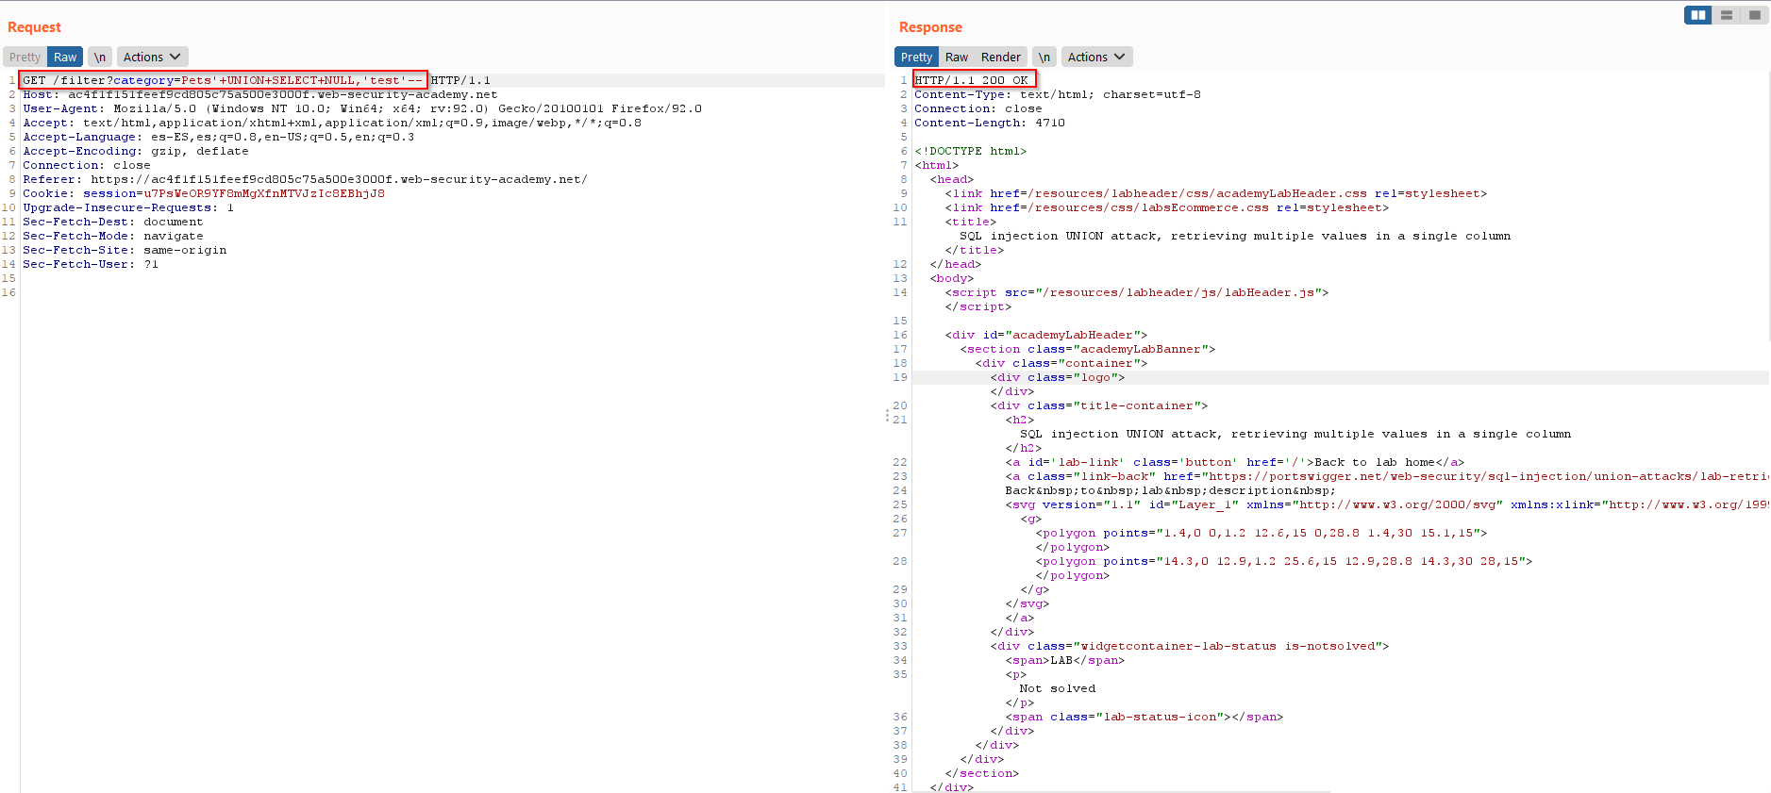Click the 'Back to lab home' anchor line
Screen dimensions: 1771x793
(1235, 462)
